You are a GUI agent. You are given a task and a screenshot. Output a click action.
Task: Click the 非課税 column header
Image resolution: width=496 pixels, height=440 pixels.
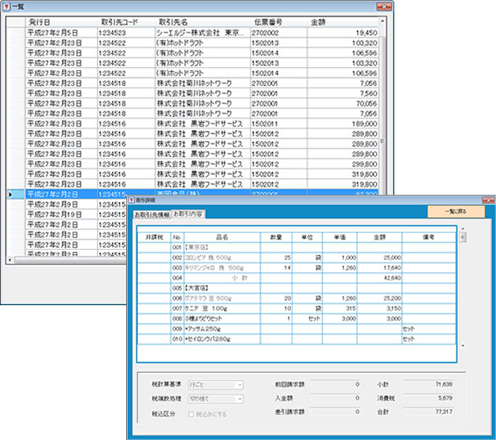click(154, 237)
